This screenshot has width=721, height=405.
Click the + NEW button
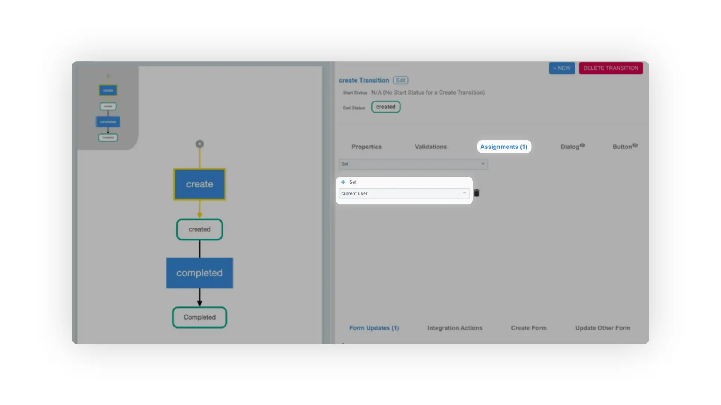click(x=562, y=68)
